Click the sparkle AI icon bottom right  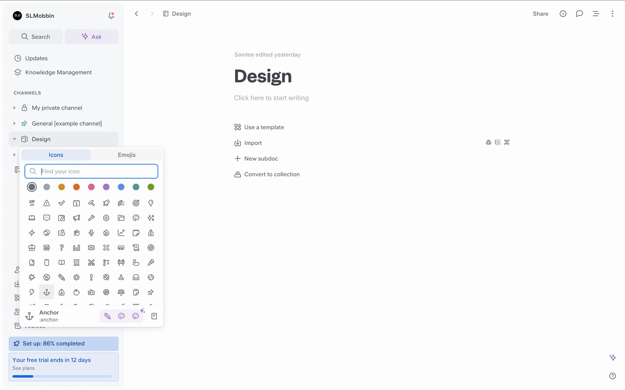[x=612, y=357]
